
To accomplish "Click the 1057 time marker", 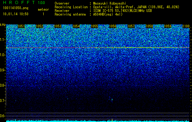I will pos(131,26).
